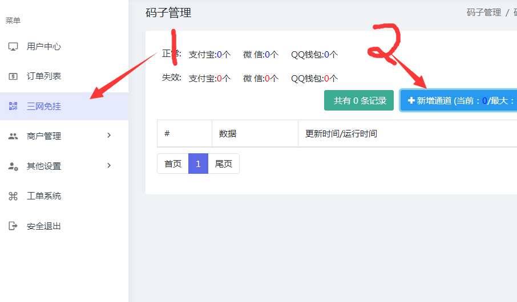The height and width of the screenshot is (302, 517).
Task: Click the 更新时间/运行时间 column header
Action: point(407,133)
